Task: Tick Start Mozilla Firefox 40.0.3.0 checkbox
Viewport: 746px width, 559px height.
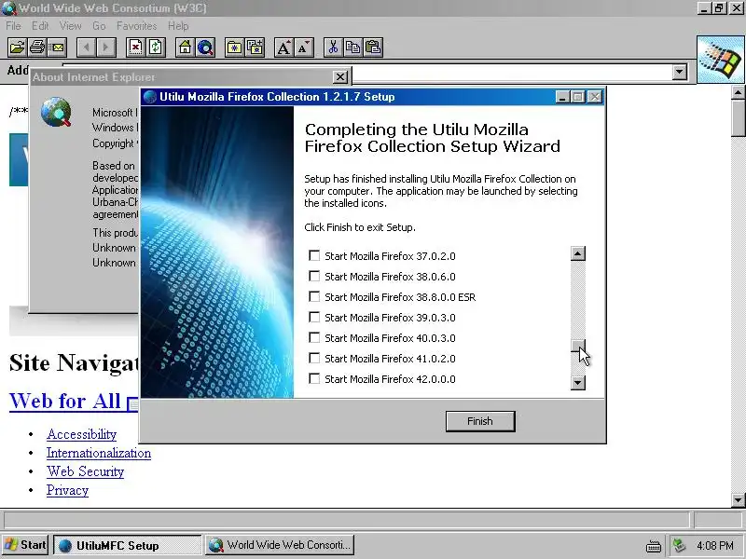Action: [x=314, y=337]
